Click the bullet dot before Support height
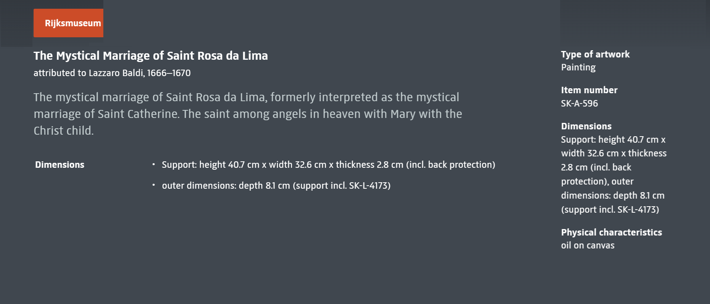710x304 pixels. [x=154, y=164]
